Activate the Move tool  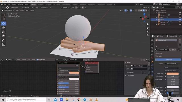3,24
